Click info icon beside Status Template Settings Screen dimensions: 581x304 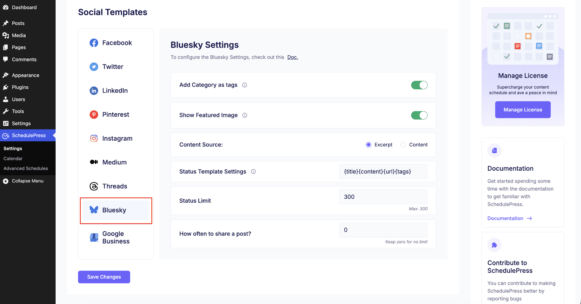coord(253,172)
